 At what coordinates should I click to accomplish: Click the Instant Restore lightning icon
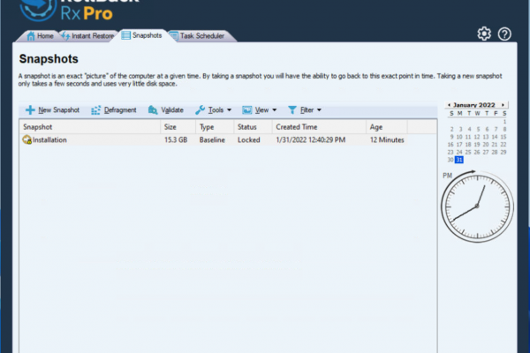point(65,36)
